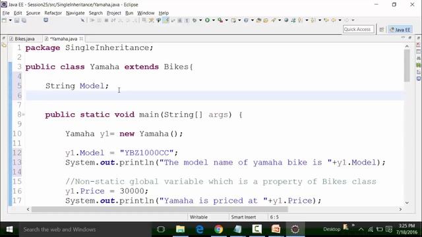Click the horizontal scrollbar left arrow
This screenshot has width=422, height=237.
[x=28, y=209]
